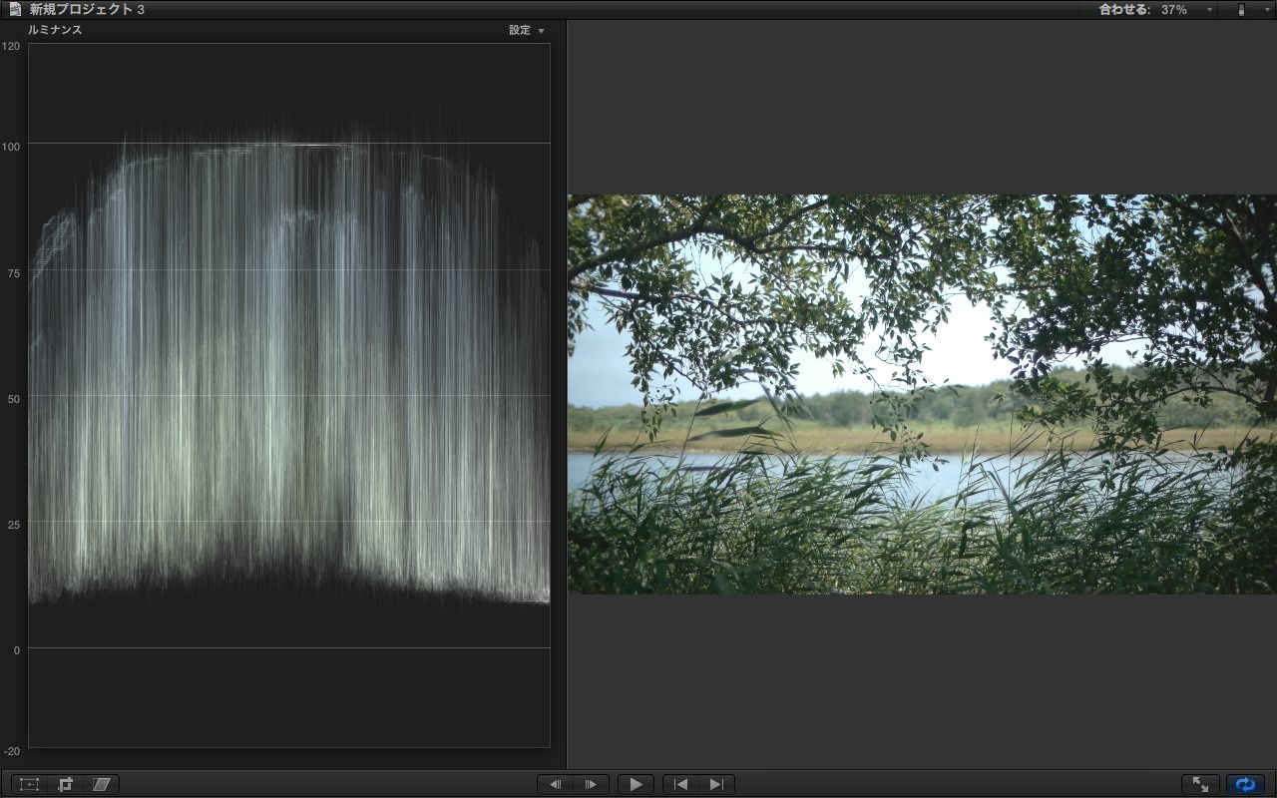
Task: Click the ルミナンス scope label
Action: (55, 30)
